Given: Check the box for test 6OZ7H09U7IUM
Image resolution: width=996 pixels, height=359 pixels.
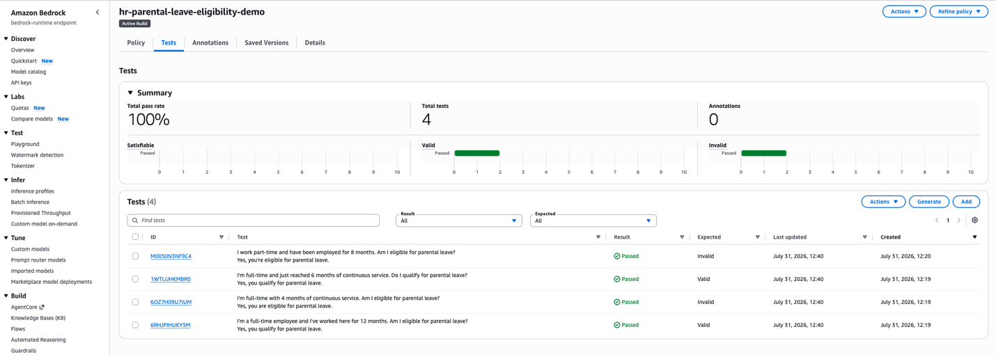Looking at the screenshot, I should click(x=135, y=302).
